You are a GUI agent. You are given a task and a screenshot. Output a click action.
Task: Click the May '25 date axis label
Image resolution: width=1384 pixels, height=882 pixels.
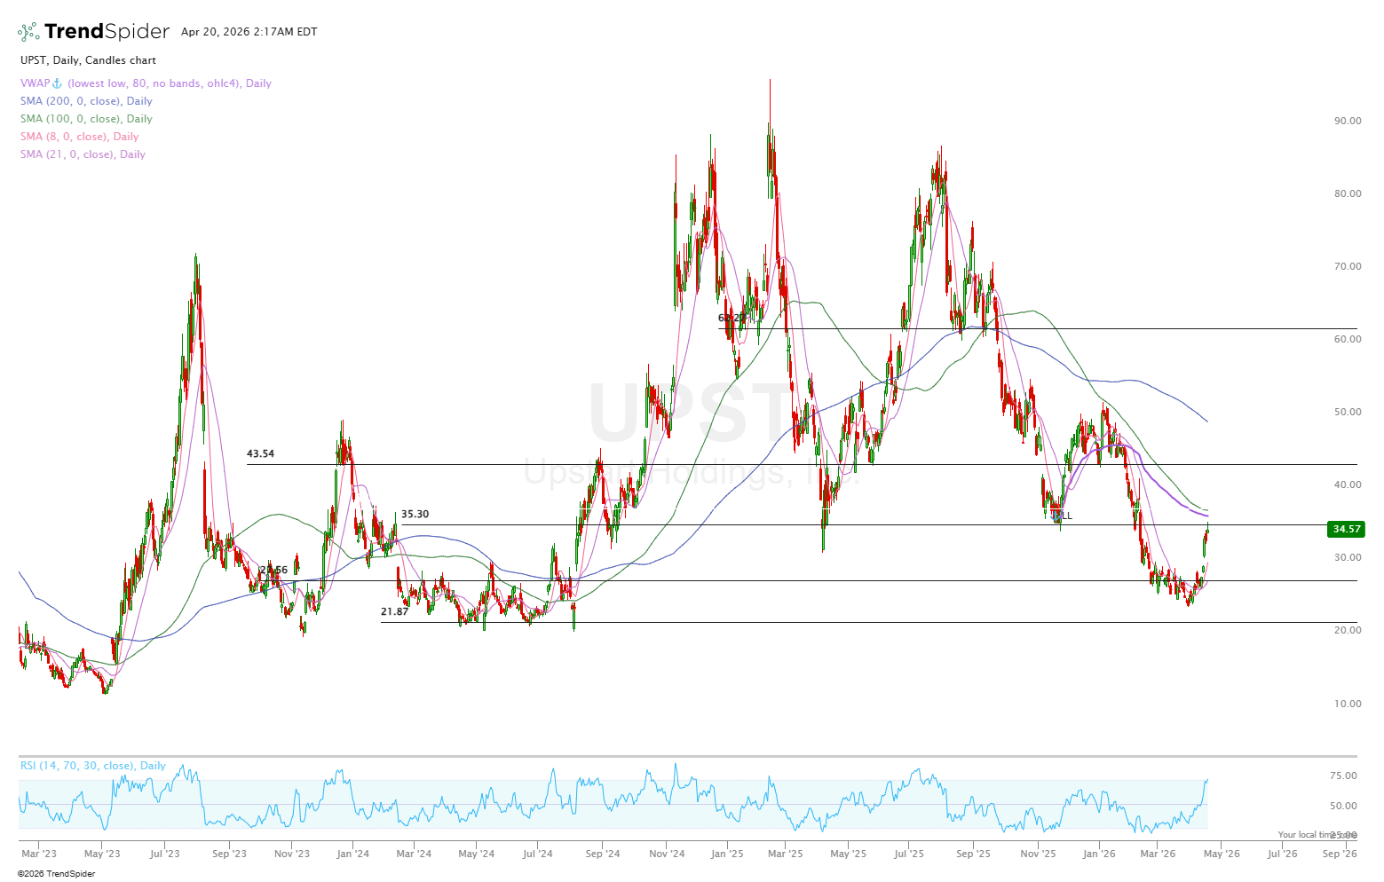coord(849,854)
